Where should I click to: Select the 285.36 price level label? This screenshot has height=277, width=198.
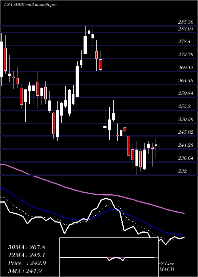[x=186, y=23]
